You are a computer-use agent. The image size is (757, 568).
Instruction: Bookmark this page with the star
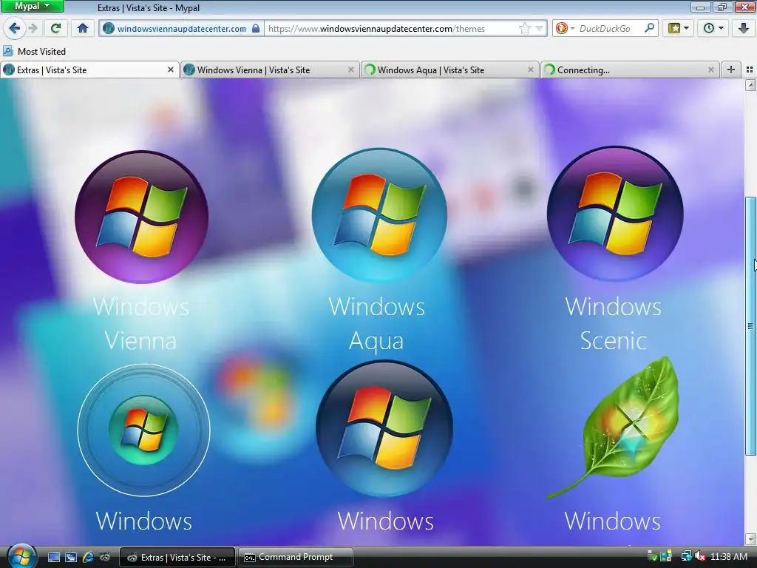(x=524, y=29)
